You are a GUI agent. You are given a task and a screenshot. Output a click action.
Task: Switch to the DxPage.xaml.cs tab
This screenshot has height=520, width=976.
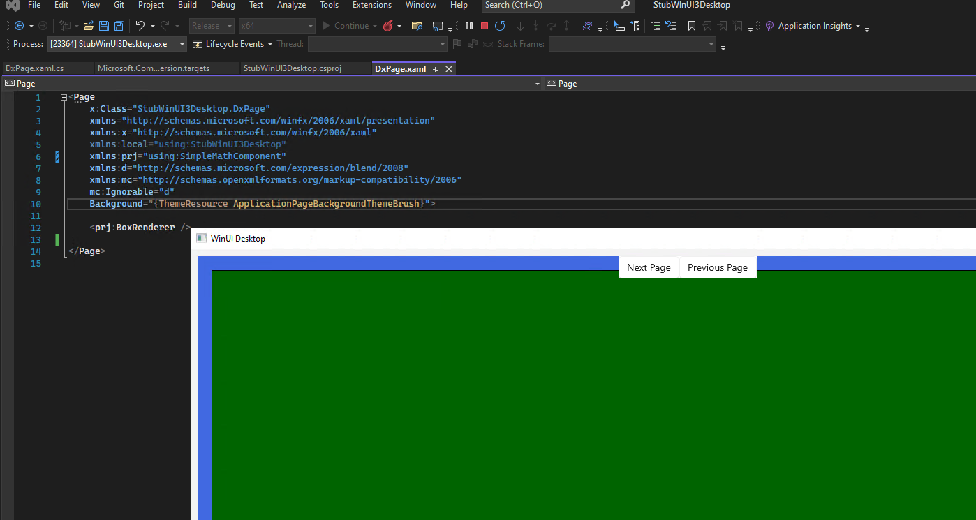click(x=47, y=68)
